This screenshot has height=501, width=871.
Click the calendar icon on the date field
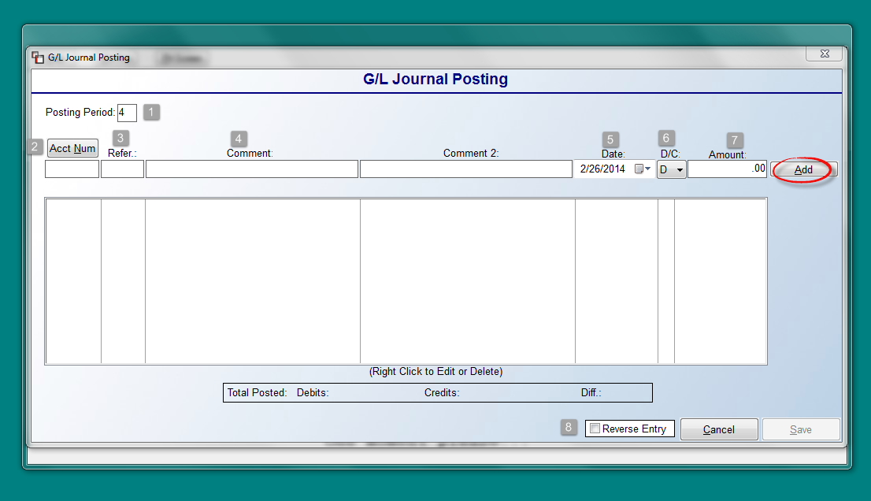[x=637, y=169]
